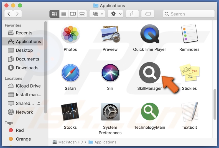This screenshot has height=148, width=219.
Task: Click the System Preferences name label
Action: coord(110,130)
